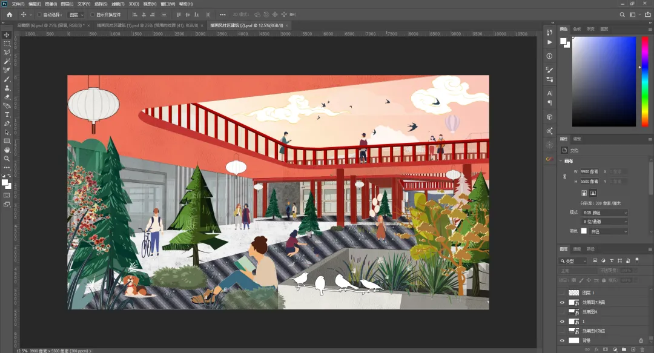This screenshot has height=353, width=654.
Task: Click the portrait orientation button in Properties
Action: (x=584, y=193)
